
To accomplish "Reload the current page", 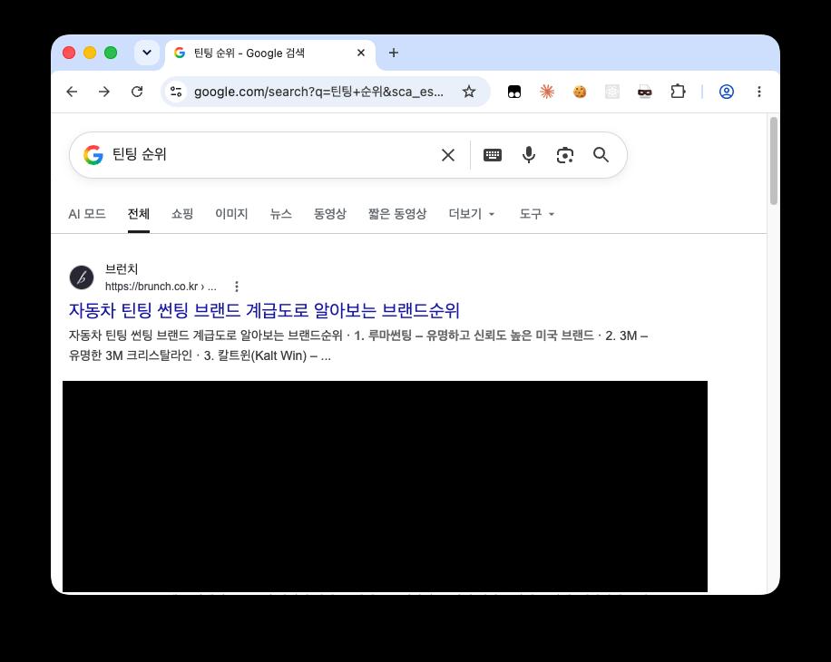I will 137,92.
